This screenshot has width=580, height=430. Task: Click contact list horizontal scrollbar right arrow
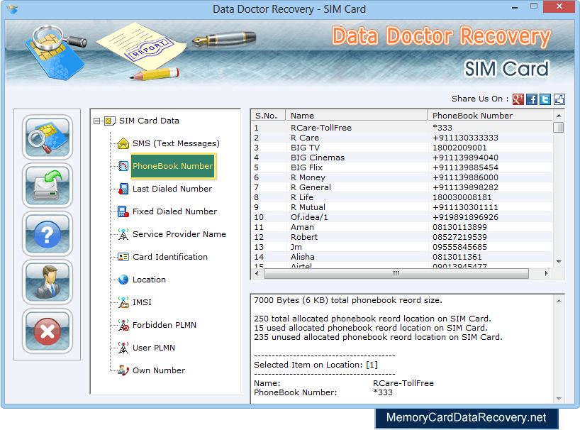547,273
